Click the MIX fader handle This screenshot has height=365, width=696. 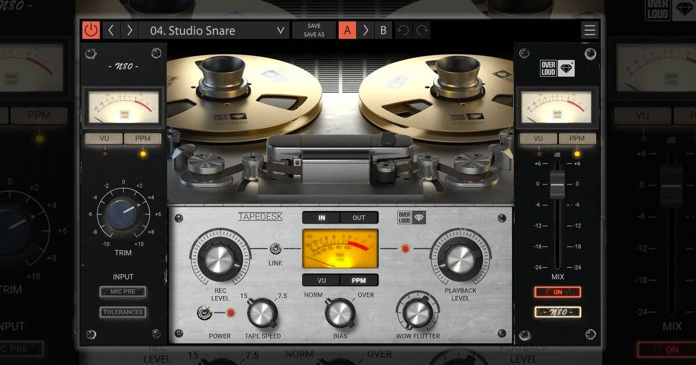coord(557,184)
